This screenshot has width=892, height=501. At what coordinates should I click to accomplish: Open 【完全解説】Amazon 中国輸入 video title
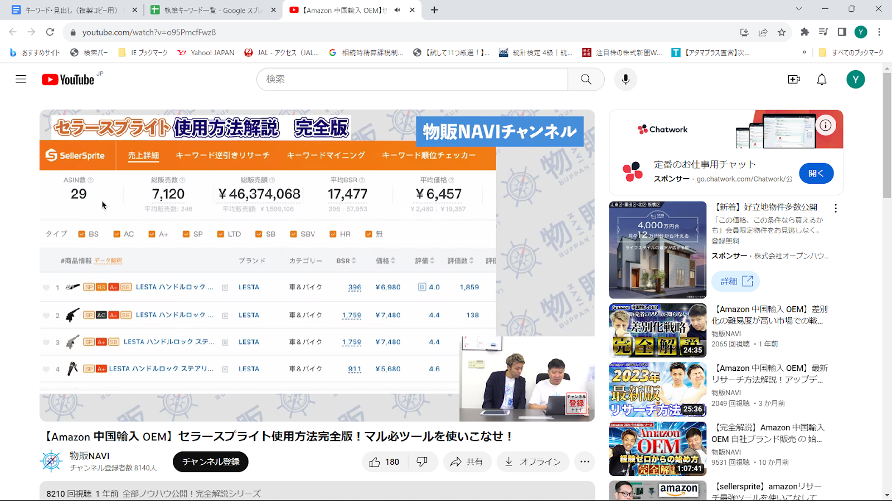[x=768, y=433]
